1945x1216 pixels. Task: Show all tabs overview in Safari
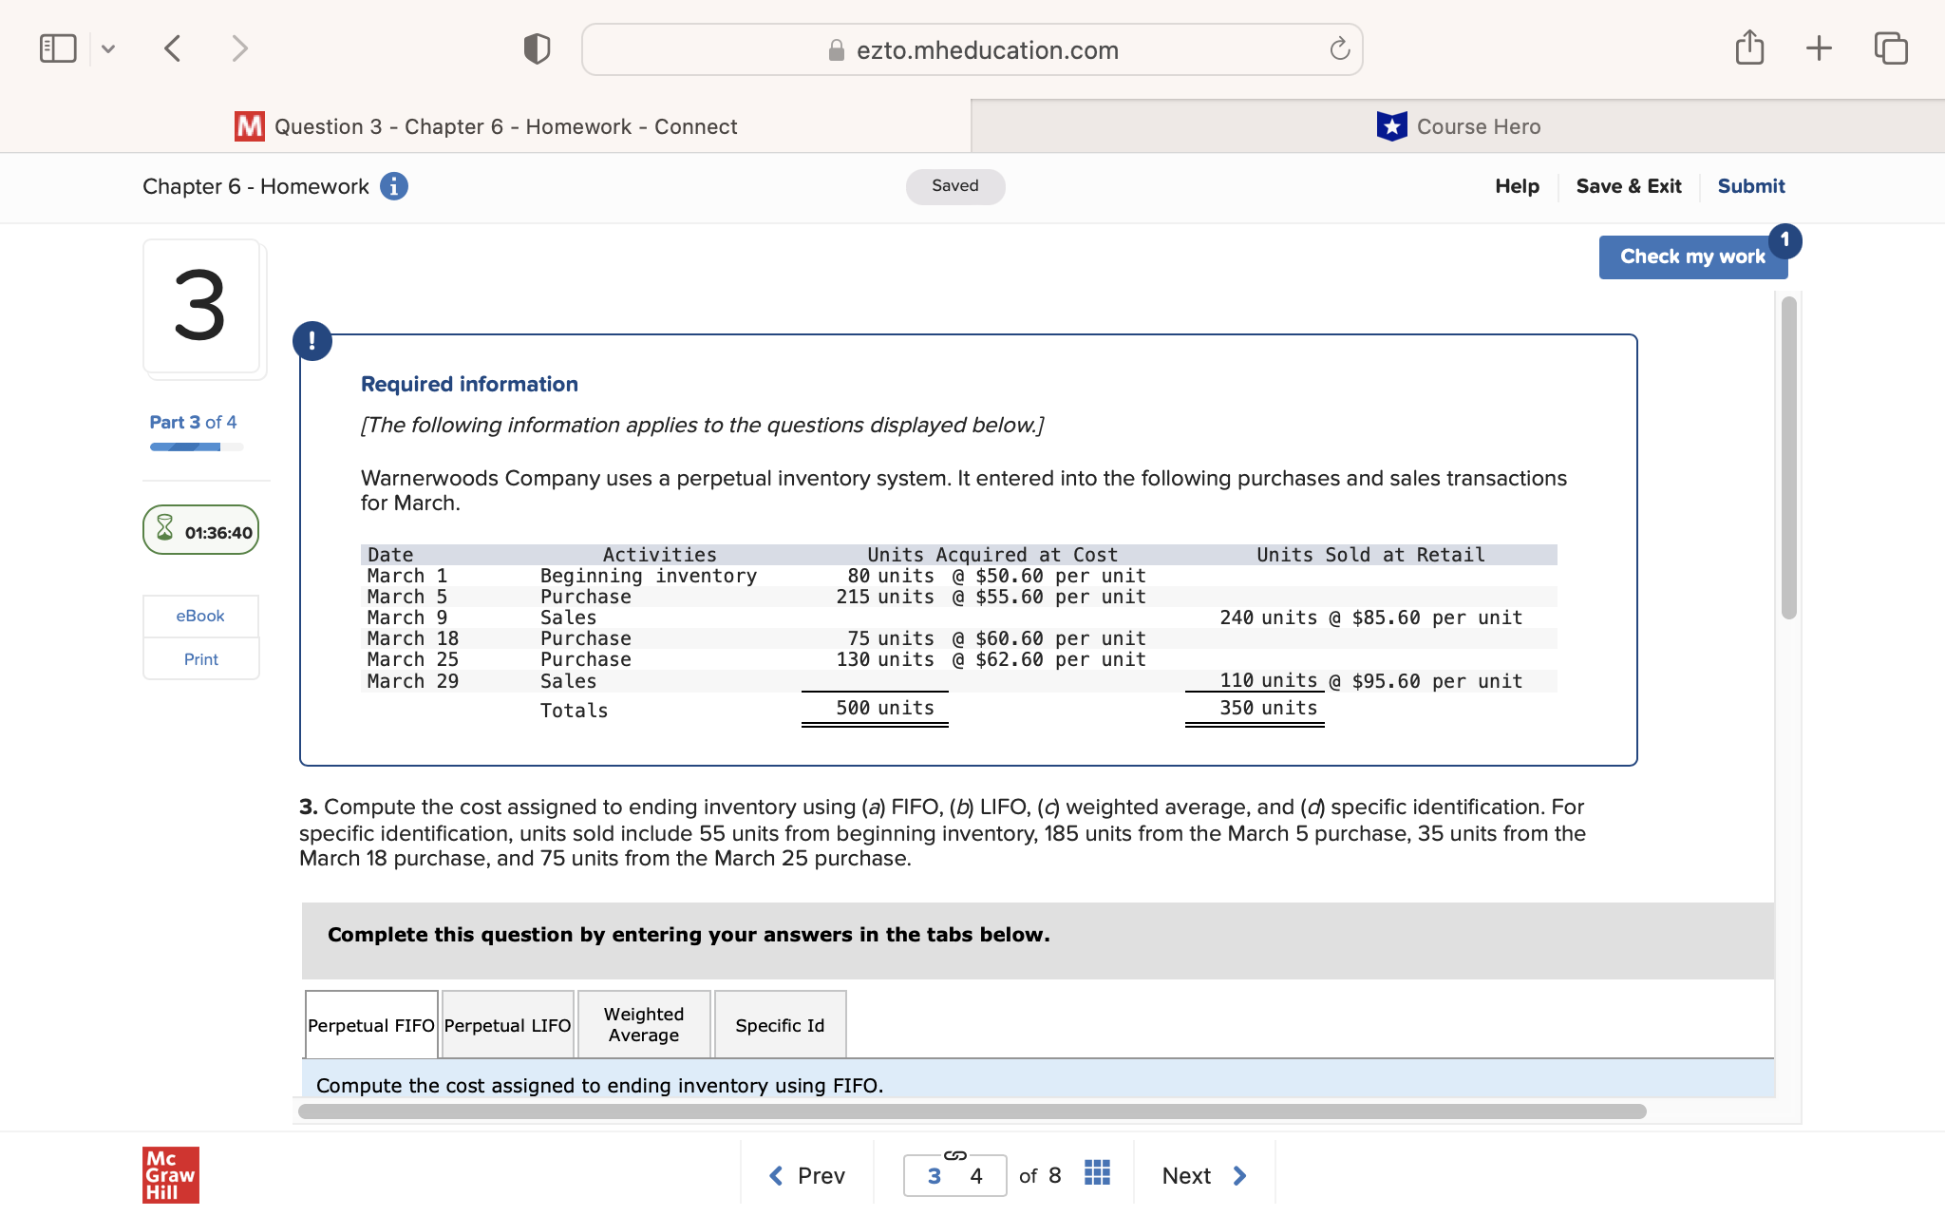1891,47
